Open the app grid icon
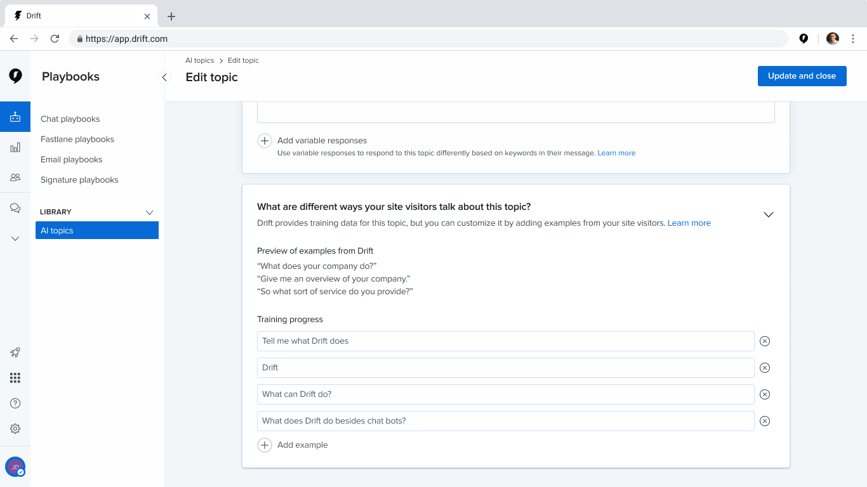The image size is (867, 487). pyautogui.click(x=15, y=378)
